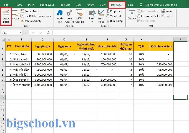Select row header 4
Screen dimensions: 189x133
[3, 64]
